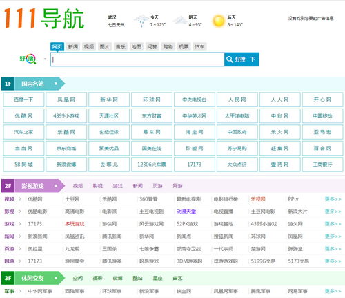Open 12306火车票 site tile
The image size is (345, 298).
click(x=152, y=165)
